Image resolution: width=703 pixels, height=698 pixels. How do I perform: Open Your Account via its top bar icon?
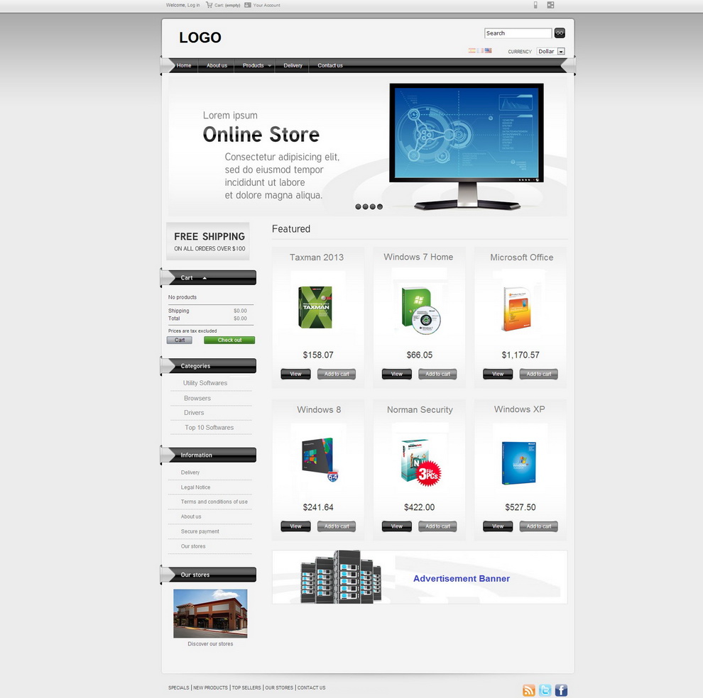coord(248,5)
